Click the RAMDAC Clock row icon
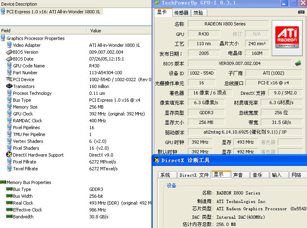 pyautogui.click(x=9, y=120)
